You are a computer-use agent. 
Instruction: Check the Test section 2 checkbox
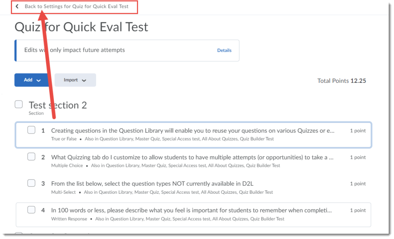pyautogui.click(x=18, y=104)
